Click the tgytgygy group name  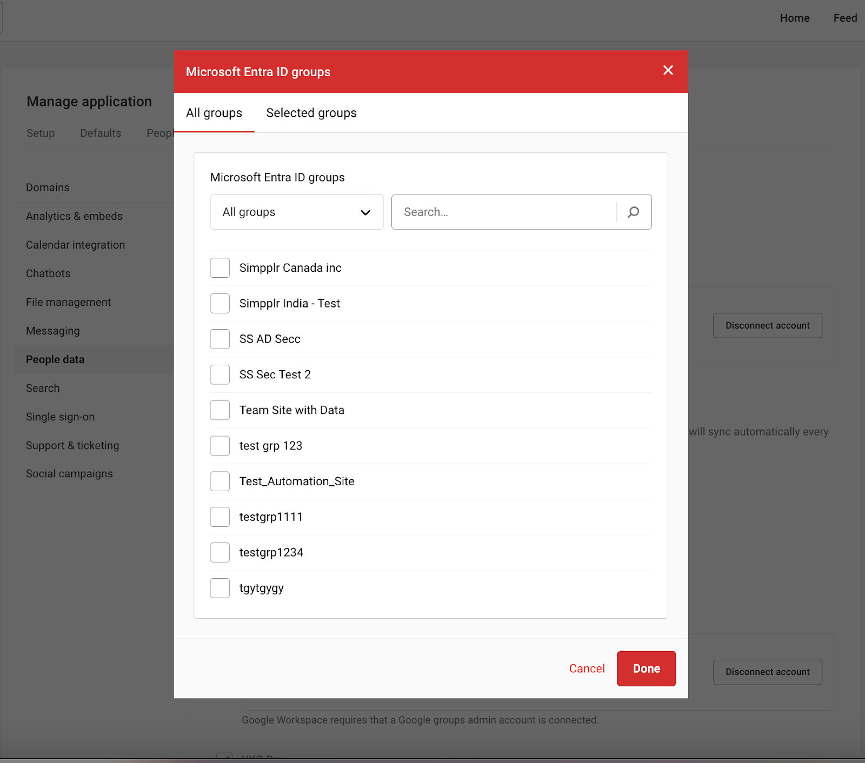[x=262, y=588]
